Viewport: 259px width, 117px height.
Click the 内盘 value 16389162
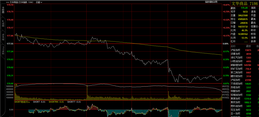(x=243, y=34)
